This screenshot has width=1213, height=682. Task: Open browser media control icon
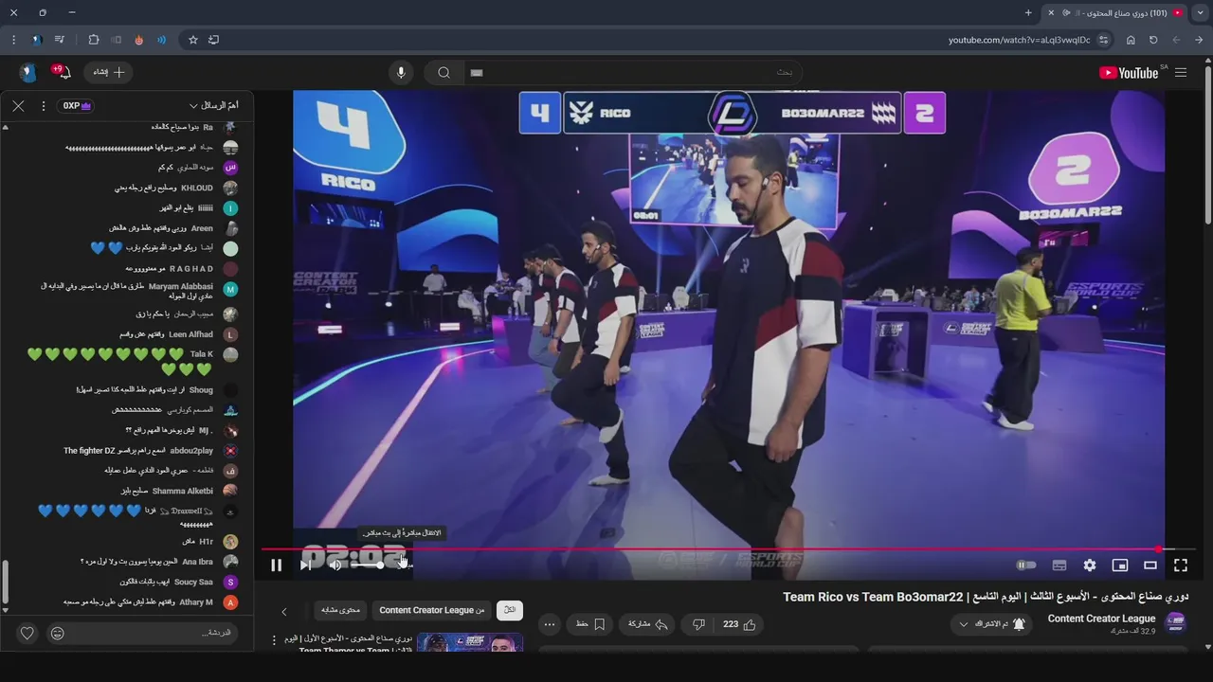pos(60,40)
